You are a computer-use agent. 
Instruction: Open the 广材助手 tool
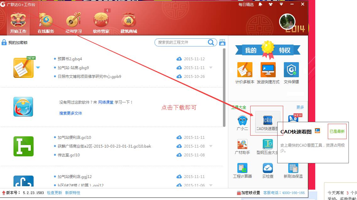(242, 147)
